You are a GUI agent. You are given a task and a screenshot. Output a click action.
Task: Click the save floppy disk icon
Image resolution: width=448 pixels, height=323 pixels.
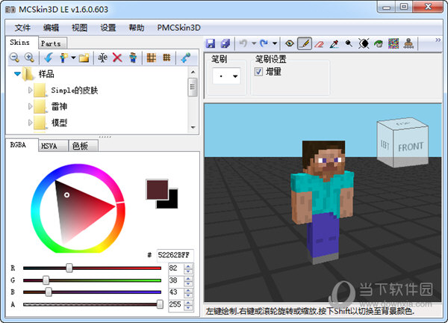[211, 43]
